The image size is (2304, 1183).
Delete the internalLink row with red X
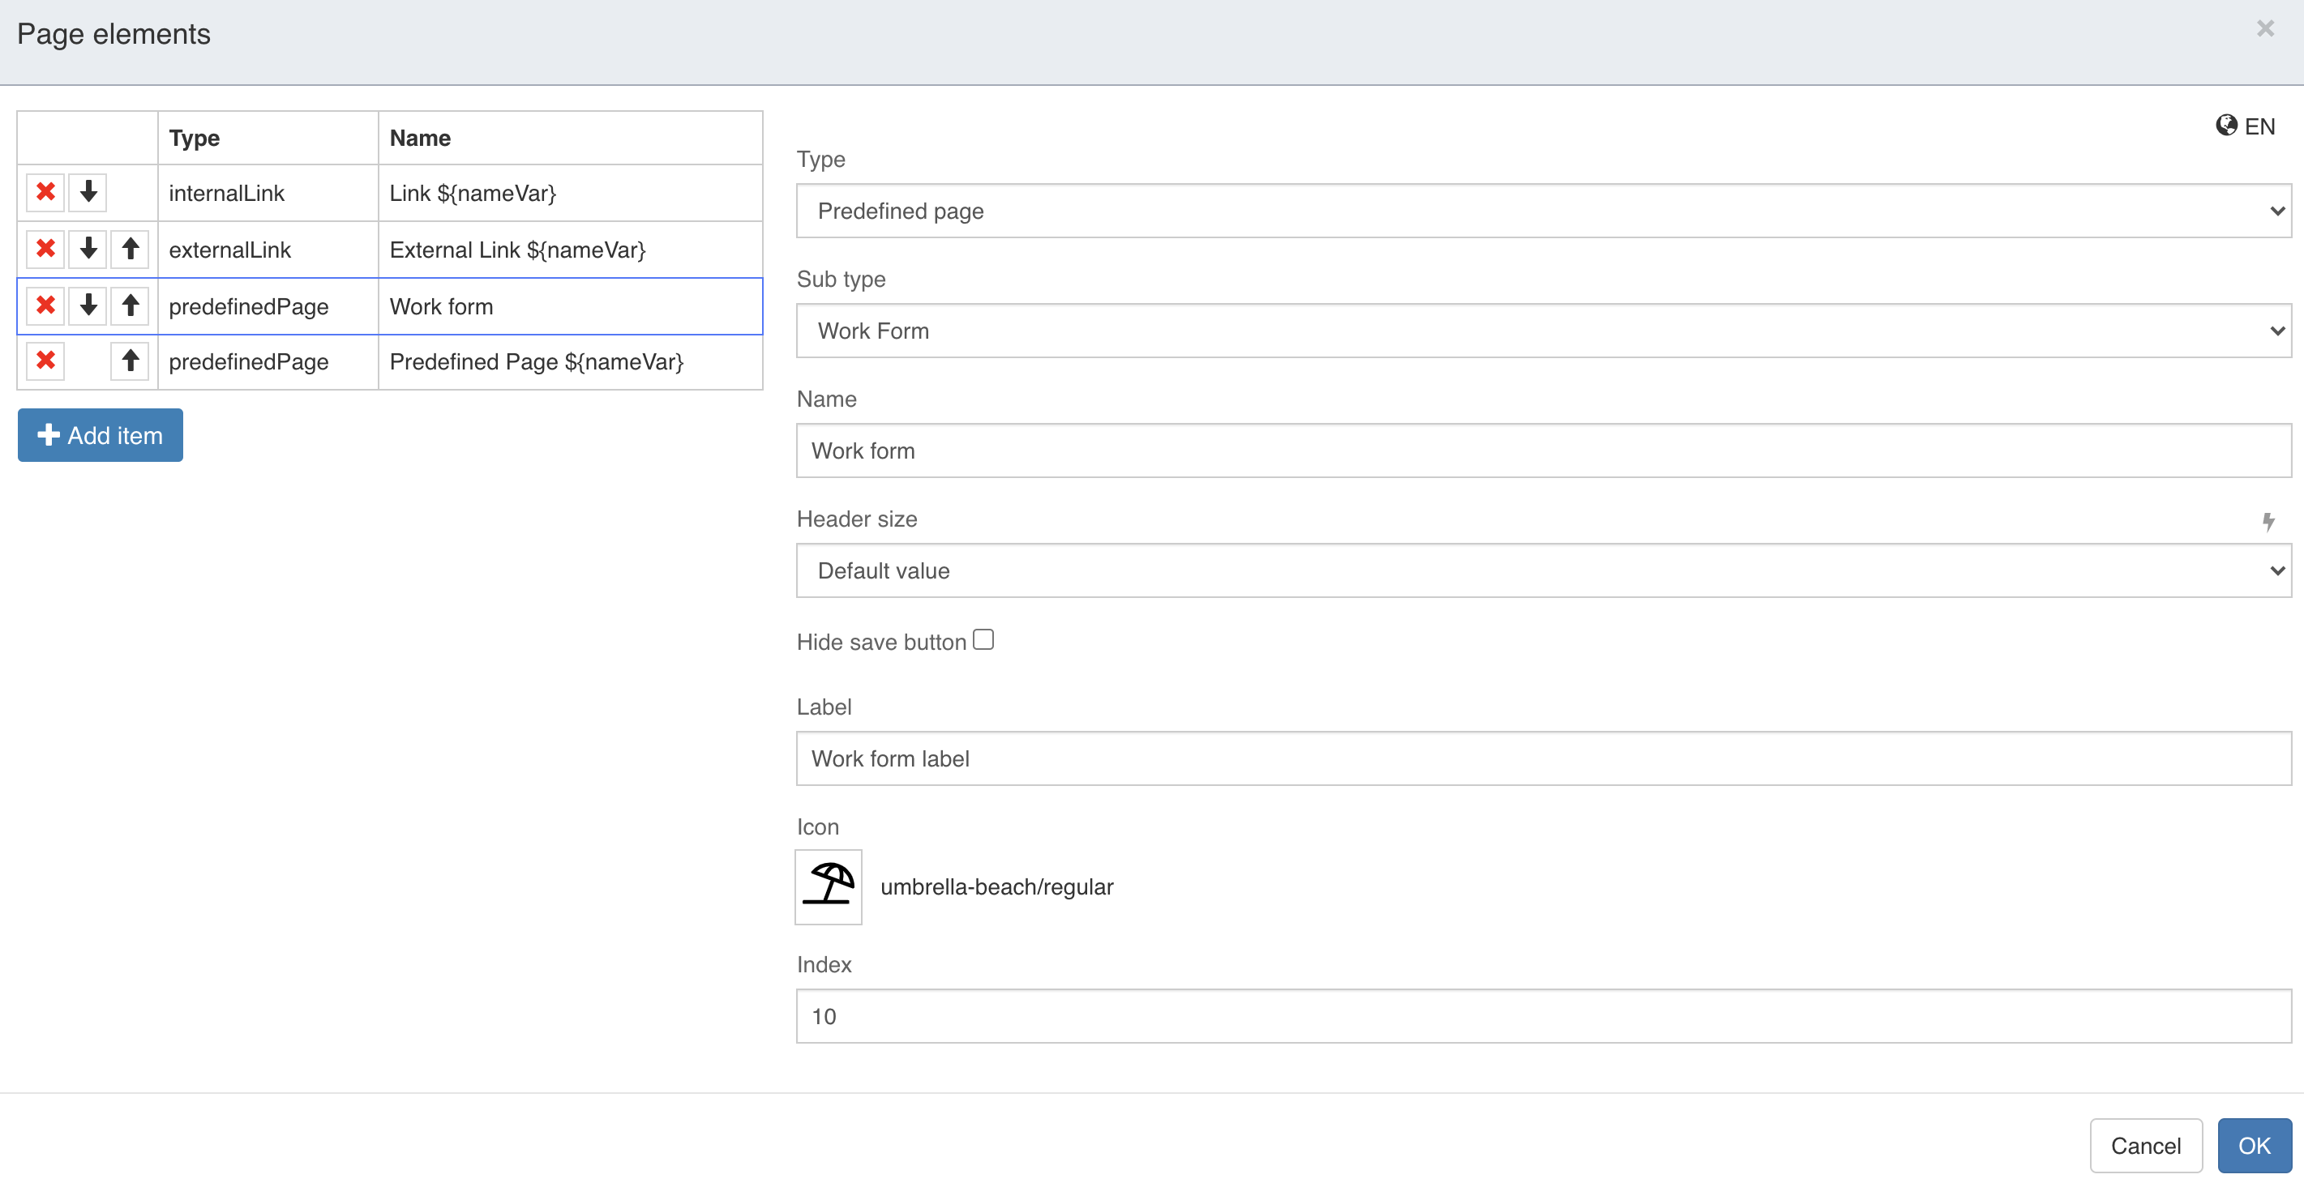coord(45,192)
